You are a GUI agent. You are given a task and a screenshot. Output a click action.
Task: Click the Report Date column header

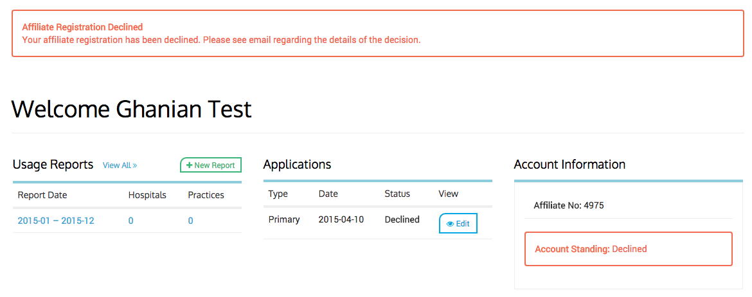pyautogui.click(x=42, y=195)
